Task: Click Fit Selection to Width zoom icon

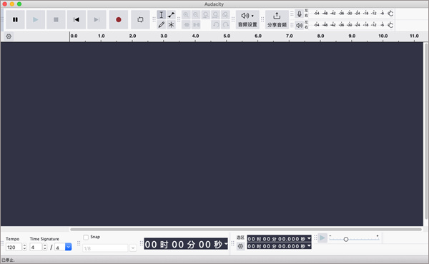Action: pyautogui.click(x=206, y=15)
